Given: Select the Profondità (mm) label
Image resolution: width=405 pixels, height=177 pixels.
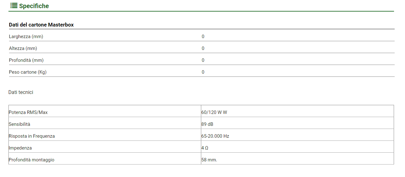Looking at the screenshot, I should [26, 60].
